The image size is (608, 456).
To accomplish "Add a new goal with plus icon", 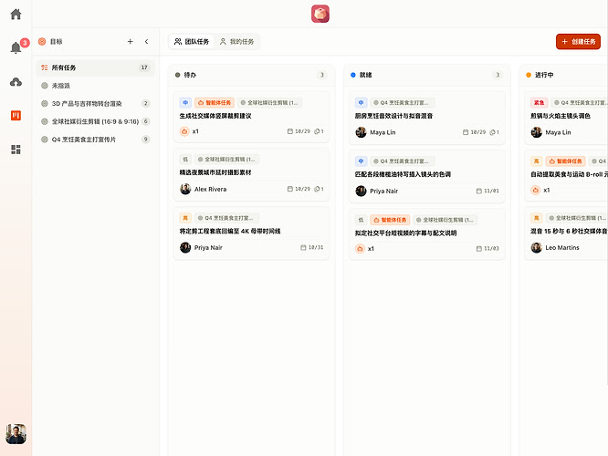I will (x=131, y=41).
